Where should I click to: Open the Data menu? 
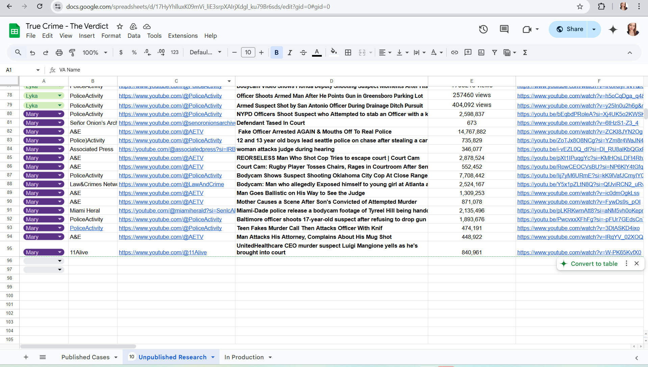point(134,36)
